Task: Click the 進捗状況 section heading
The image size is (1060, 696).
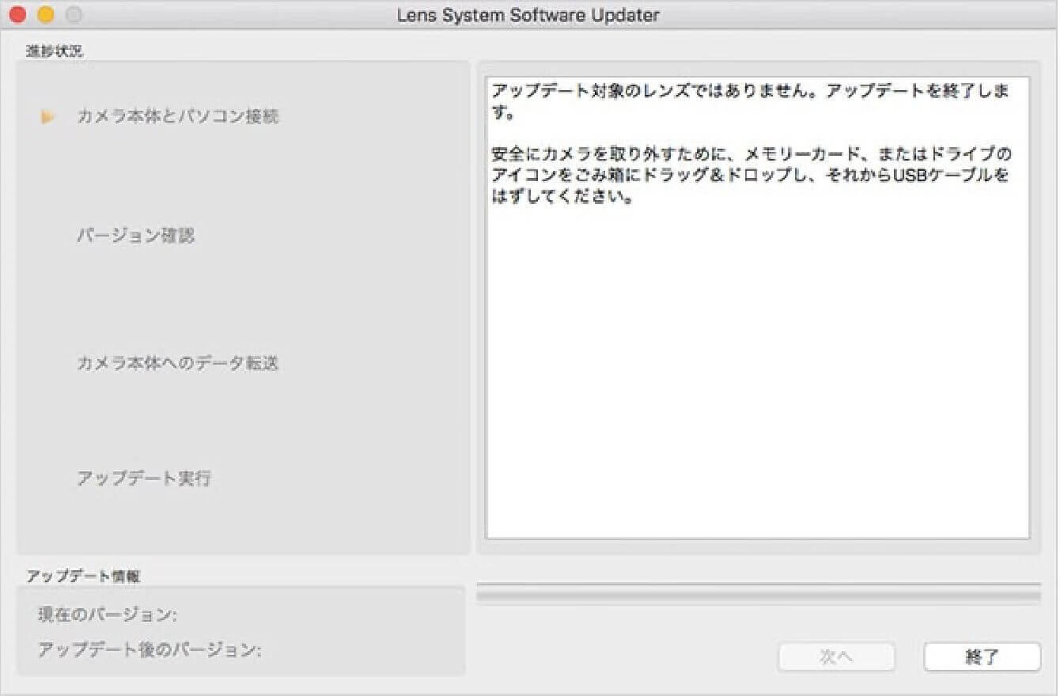Action: pos(55,52)
